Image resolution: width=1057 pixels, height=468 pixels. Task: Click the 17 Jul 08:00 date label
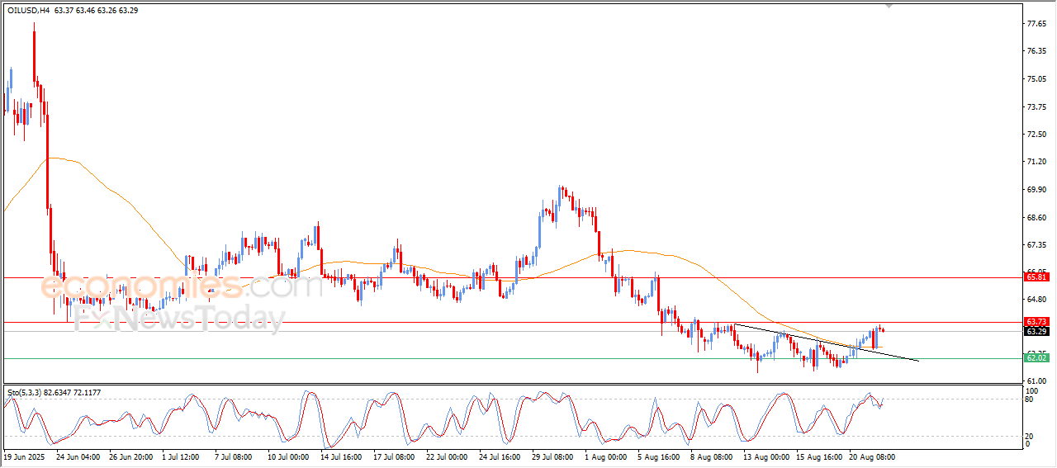coord(393,456)
